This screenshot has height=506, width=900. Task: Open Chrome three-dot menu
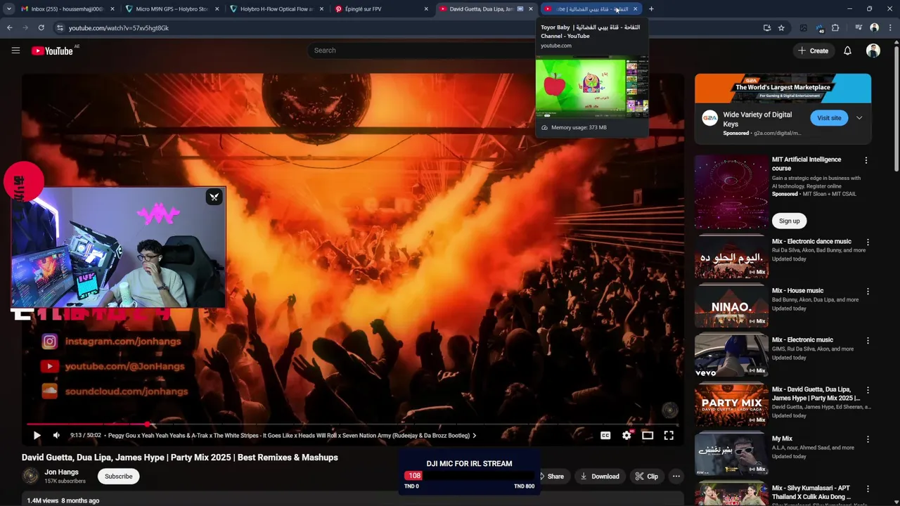click(x=889, y=28)
